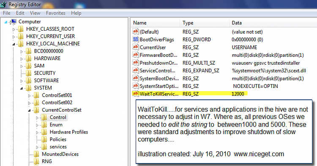Image resolution: width=317 pixels, height=166 pixels.
Task: Sort values by the Name column header
Action: point(155,23)
